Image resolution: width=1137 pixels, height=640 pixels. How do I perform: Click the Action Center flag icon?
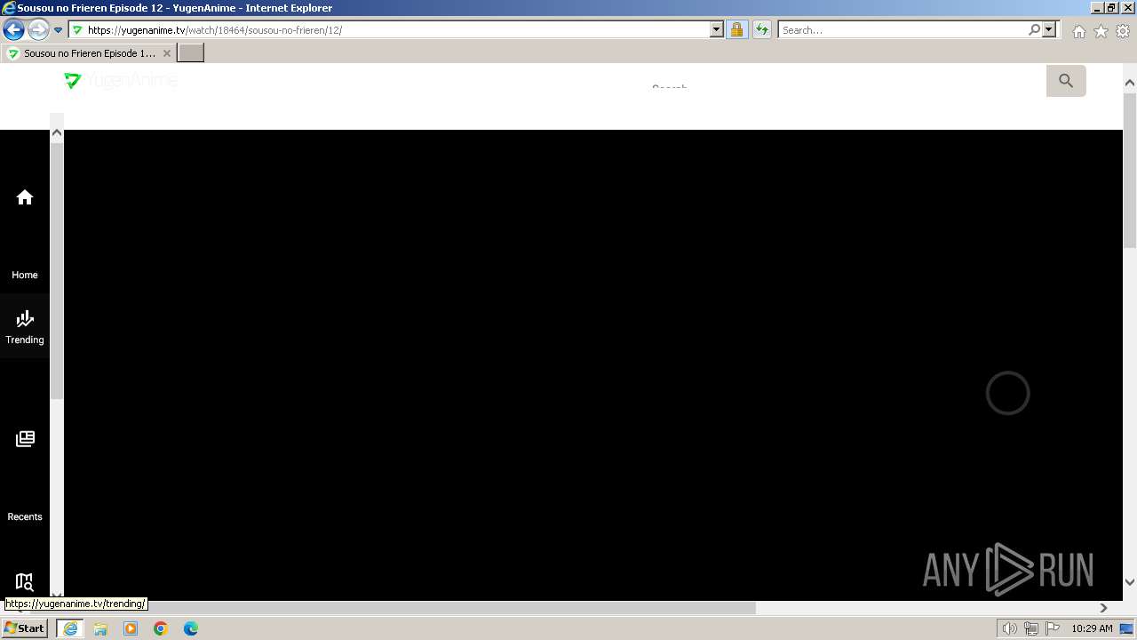[x=1053, y=628]
